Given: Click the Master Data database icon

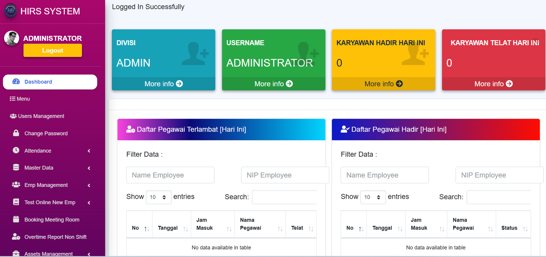Looking at the screenshot, I should [x=16, y=167].
